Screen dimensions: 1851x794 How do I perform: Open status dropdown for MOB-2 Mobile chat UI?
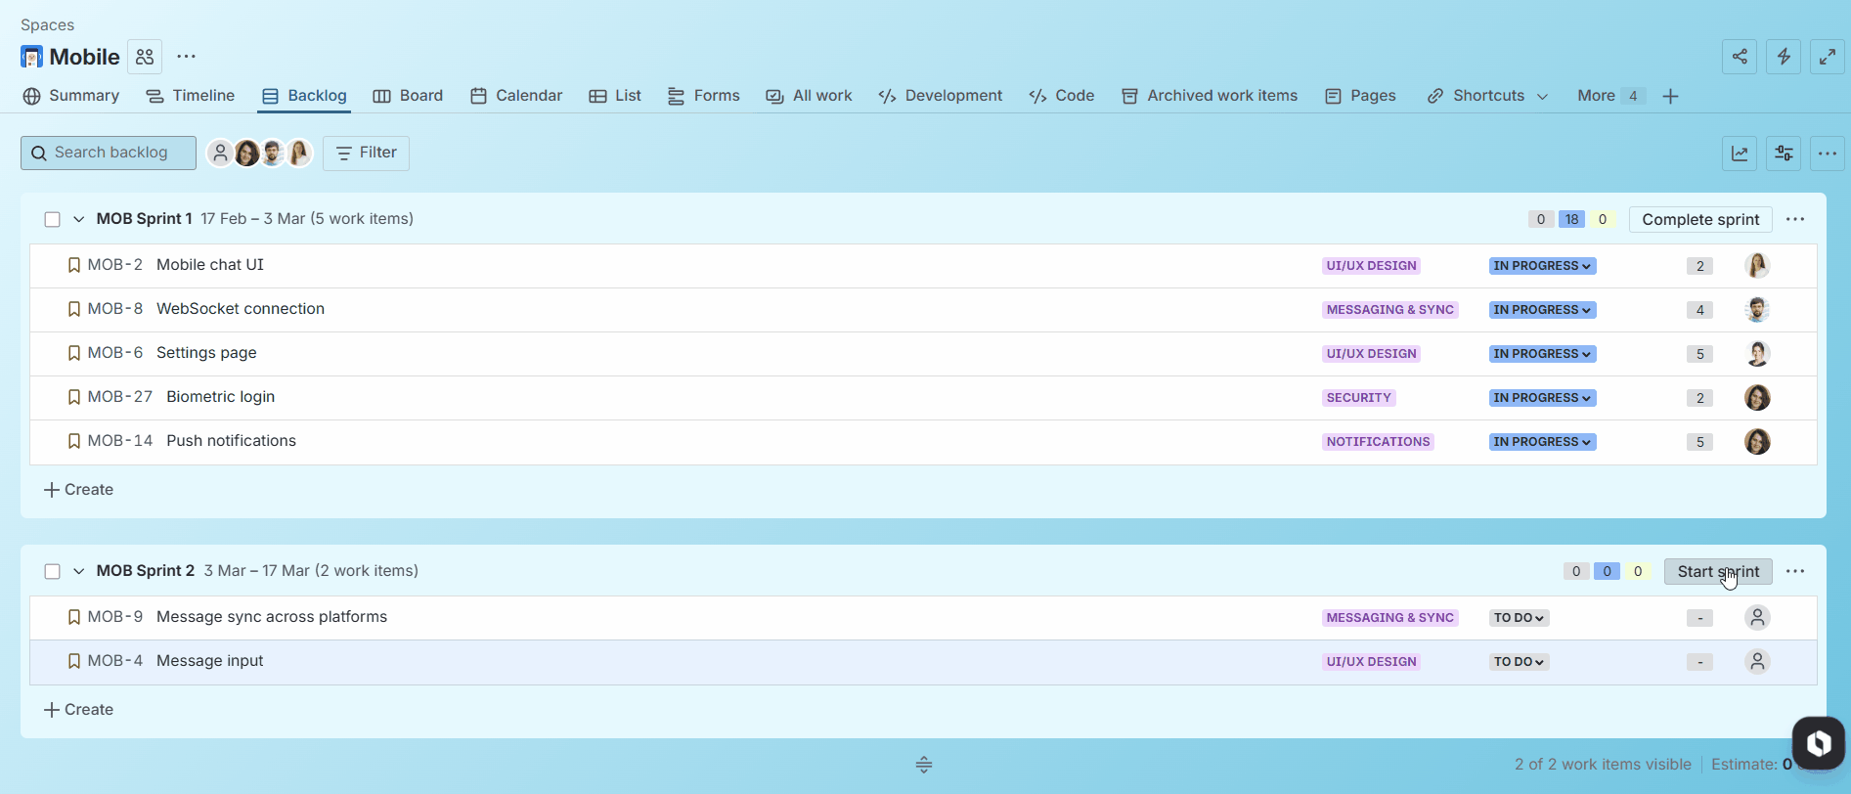tap(1542, 266)
